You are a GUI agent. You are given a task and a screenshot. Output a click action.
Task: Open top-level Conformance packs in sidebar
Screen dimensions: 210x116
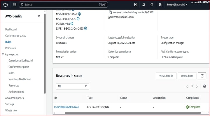coord(15,36)
